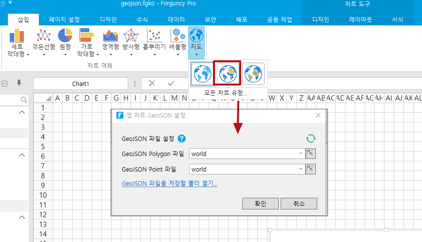Open the GeoJSON Polygon 파일 dropdown

click(x=300, y=154)
